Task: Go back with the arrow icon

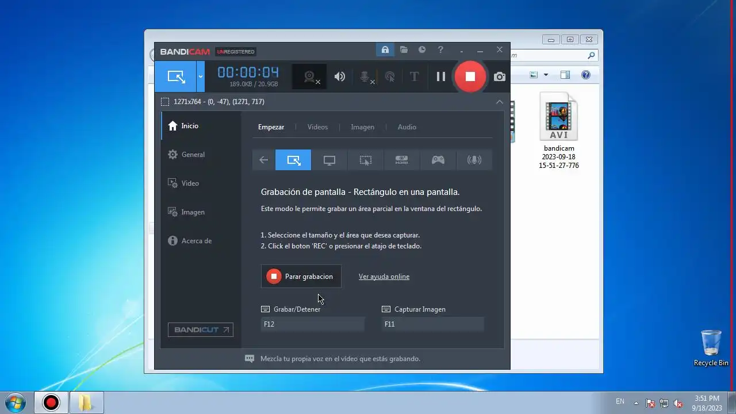Action: (x=263, y=160)
